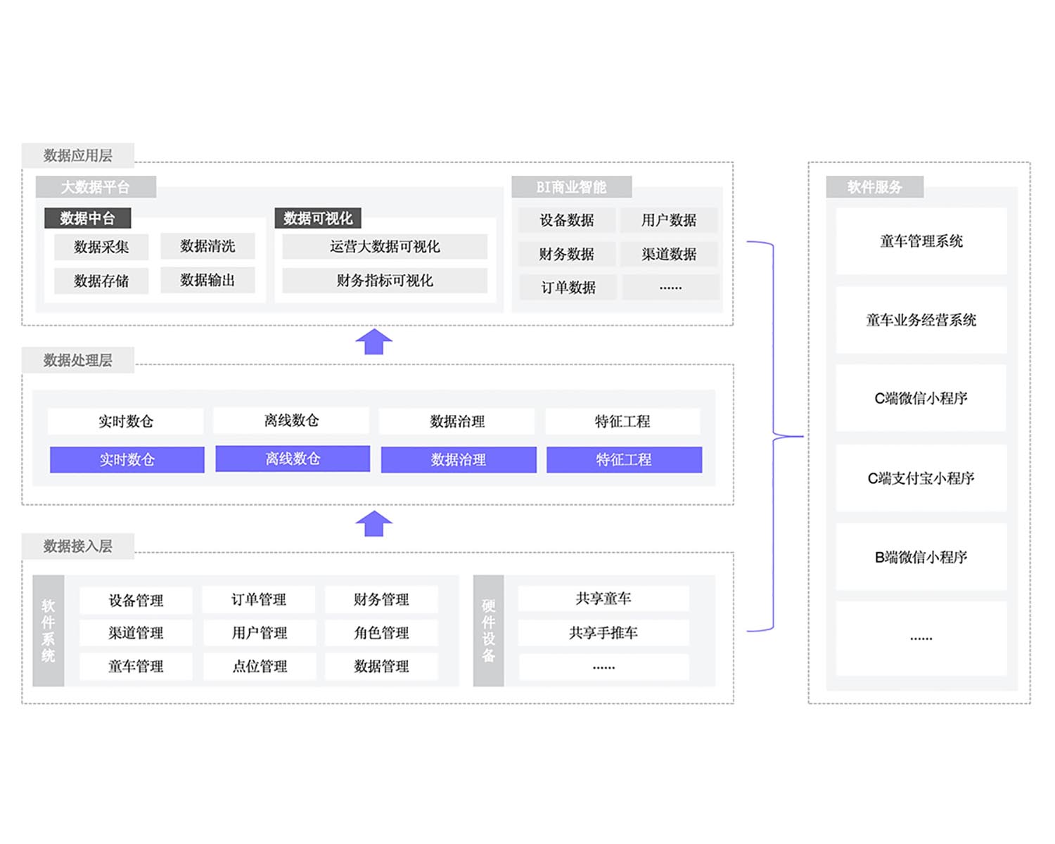Screen dimensions: 1055x844
Task: Select the 数据处理层 layer label
Action: point(78,360)
